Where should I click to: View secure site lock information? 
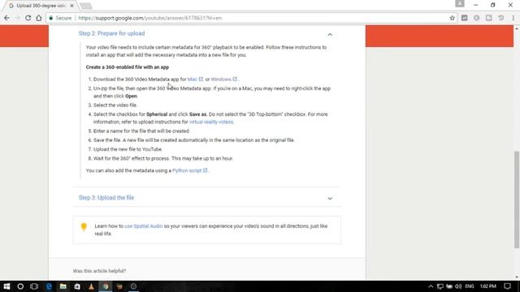[x=50, y=18]
